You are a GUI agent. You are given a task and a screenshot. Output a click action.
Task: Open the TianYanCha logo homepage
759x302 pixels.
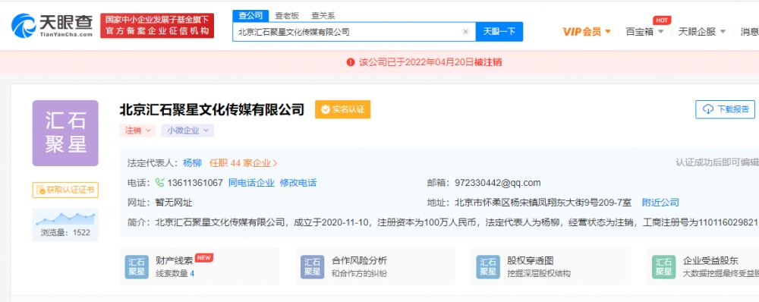[x=52, y=25]
